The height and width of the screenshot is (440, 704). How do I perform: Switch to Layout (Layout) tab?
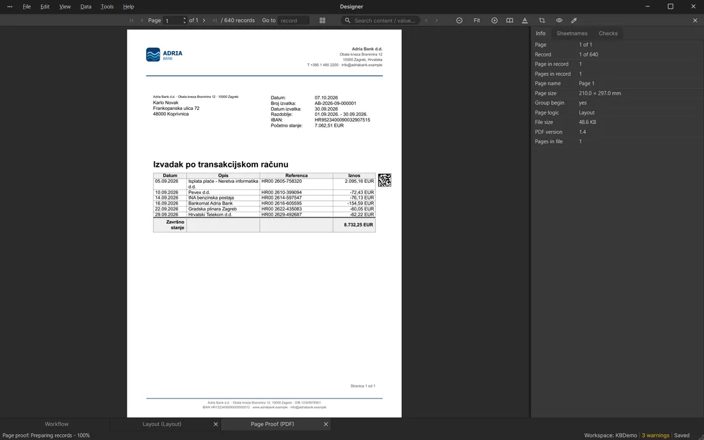[x=162, y=424]
